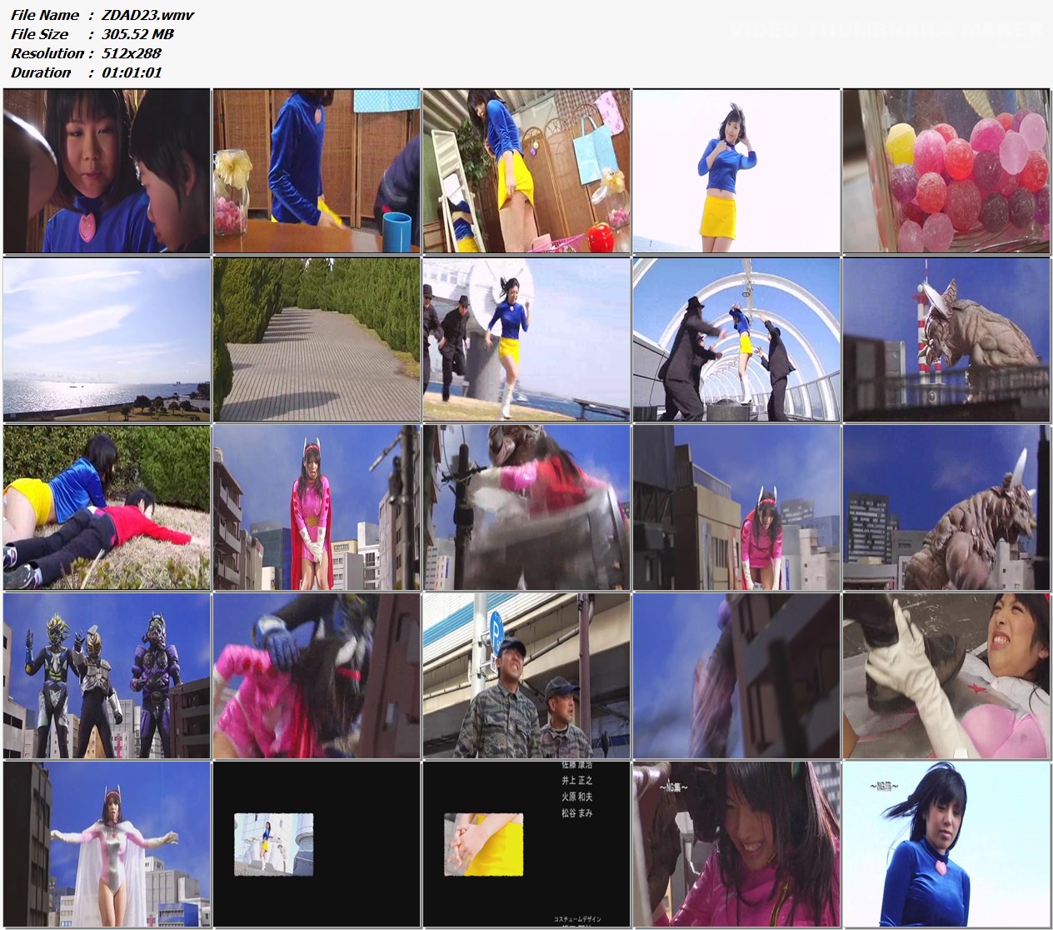Click the duration value 01:01:01

(x=132, y=72)
